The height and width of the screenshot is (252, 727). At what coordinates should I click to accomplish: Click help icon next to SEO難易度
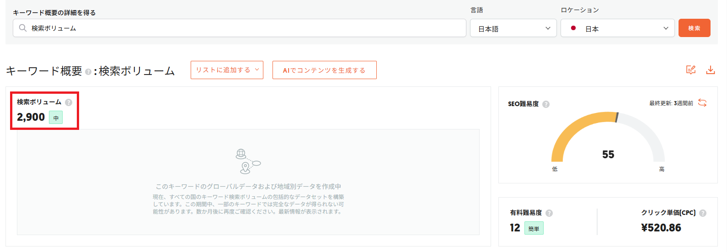tap(546, 104)
